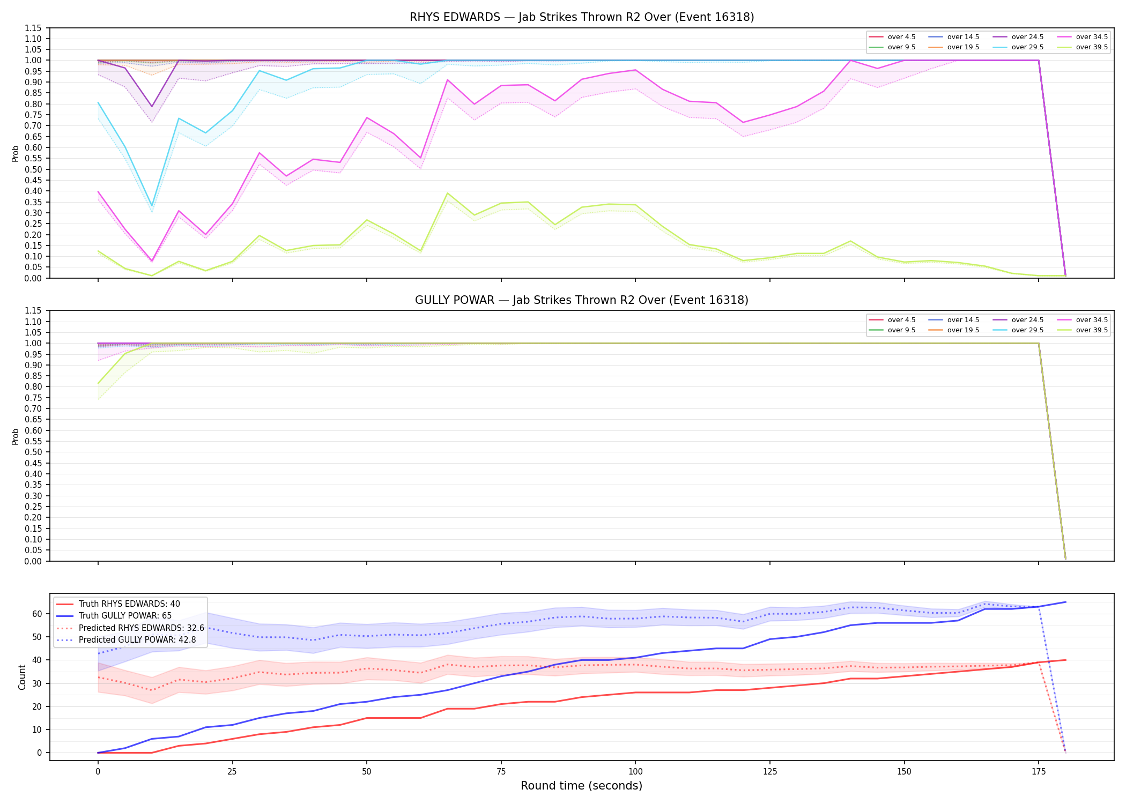Click the 1.15 tick on the top chart
The height and width of the screenshot is (804, 1126).
pos(33,28)
